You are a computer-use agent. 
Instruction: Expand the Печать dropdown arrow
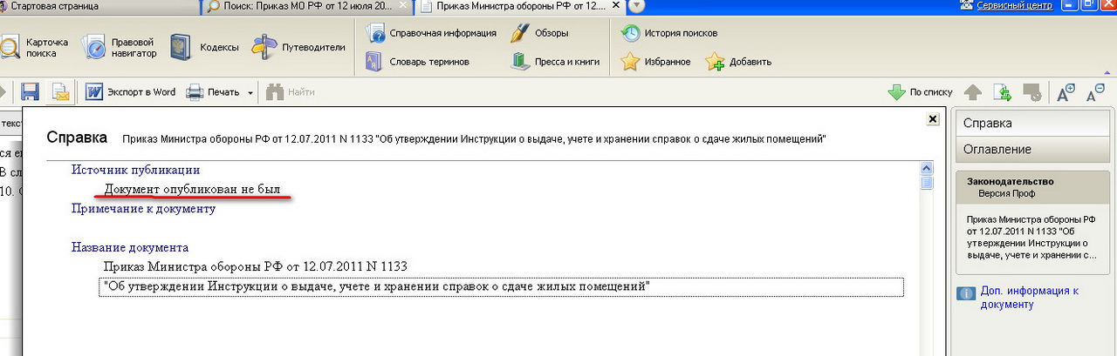[x=250, y=93]
